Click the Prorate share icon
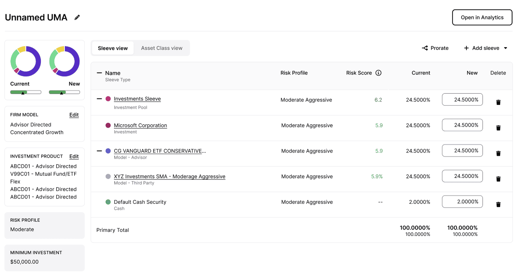Image resolution: width=517 pixels, height=273 pixels. (425, 48)
